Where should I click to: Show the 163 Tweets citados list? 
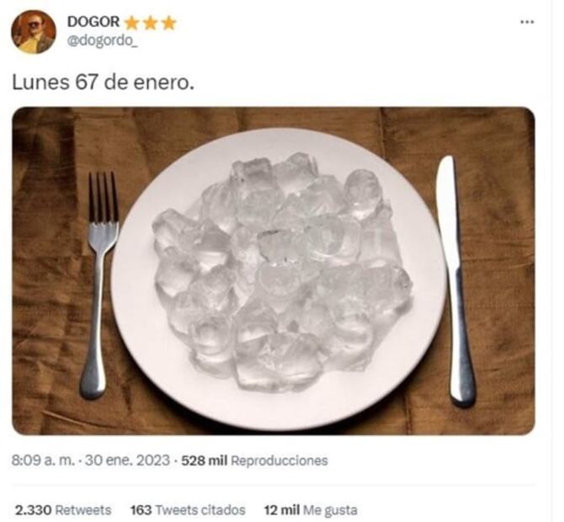[188, 509]
